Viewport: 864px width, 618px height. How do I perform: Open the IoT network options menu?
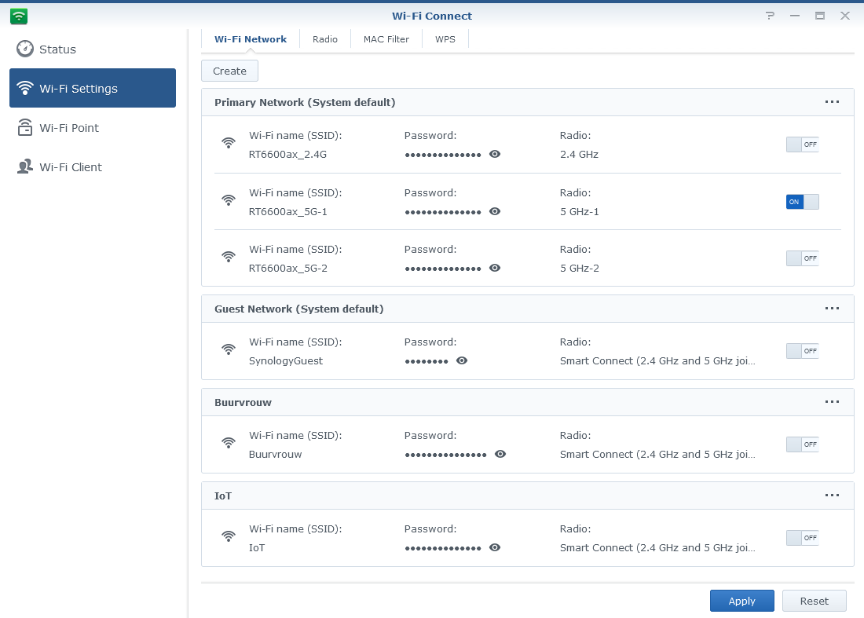[x=832, y=495]
